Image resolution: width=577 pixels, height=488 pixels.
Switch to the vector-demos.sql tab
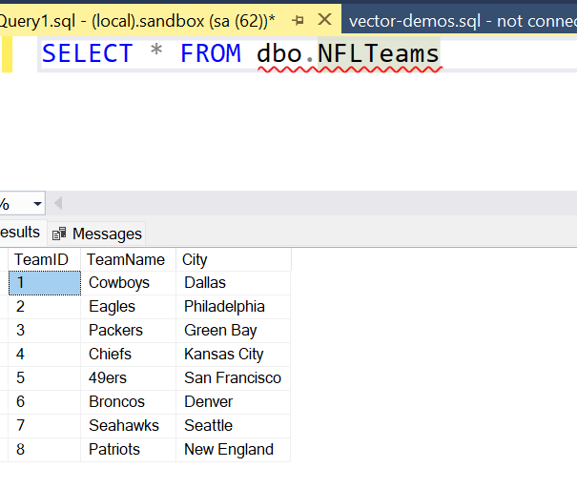pyautogui.click(x=460, y=21)
